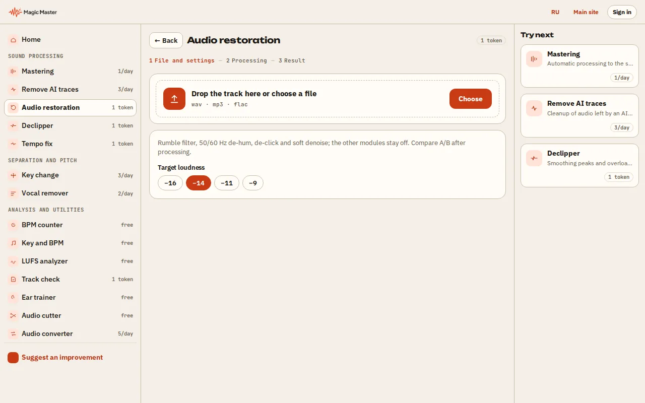Click the Audio cutter scissors icon
Viewport: 645px width, 403px height.
coord(13,316)
